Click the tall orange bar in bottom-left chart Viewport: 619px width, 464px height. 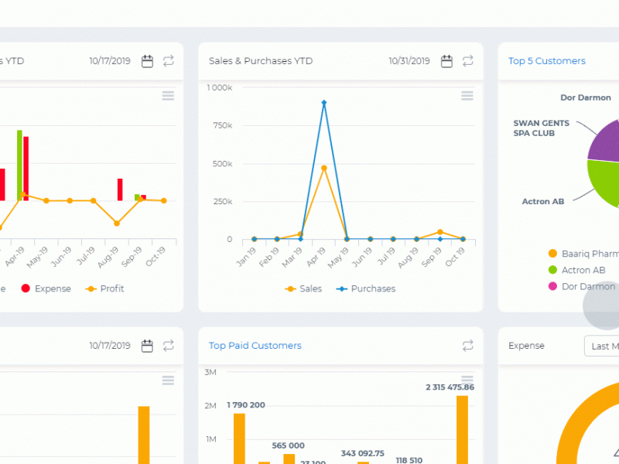pos(144,435)
